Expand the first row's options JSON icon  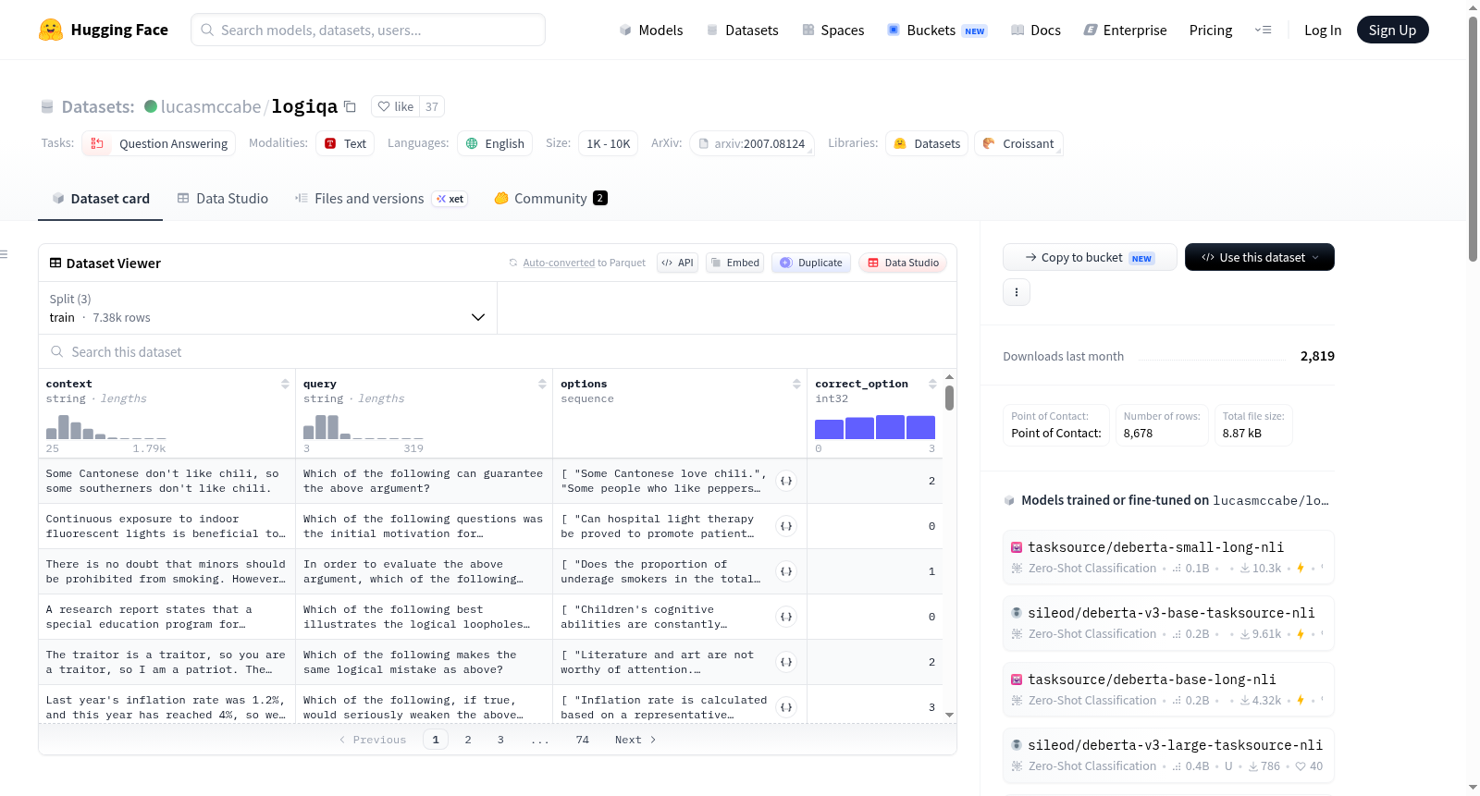786,481
